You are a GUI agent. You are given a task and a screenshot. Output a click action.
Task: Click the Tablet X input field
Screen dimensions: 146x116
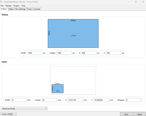(75, 100)
